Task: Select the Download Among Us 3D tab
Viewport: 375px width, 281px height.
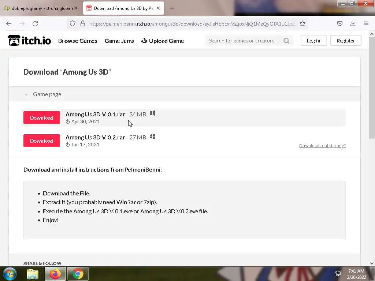Action: [123, 8]
